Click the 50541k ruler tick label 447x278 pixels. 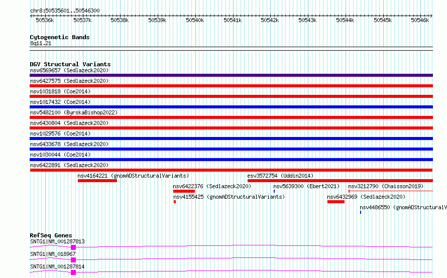233,20
